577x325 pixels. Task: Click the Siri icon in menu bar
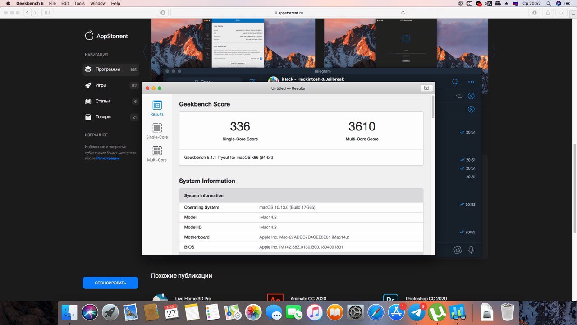click(x=559, y=3)
